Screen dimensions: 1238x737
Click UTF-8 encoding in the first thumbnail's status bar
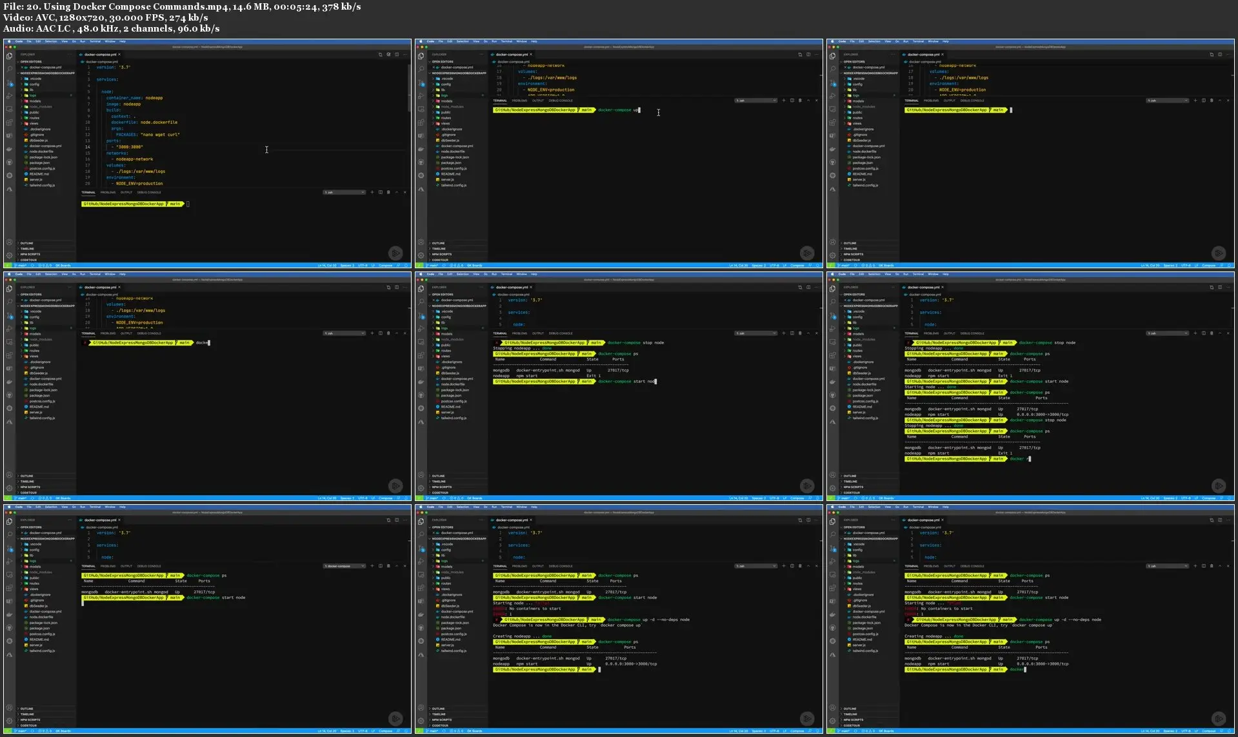[x=363, y=265]
